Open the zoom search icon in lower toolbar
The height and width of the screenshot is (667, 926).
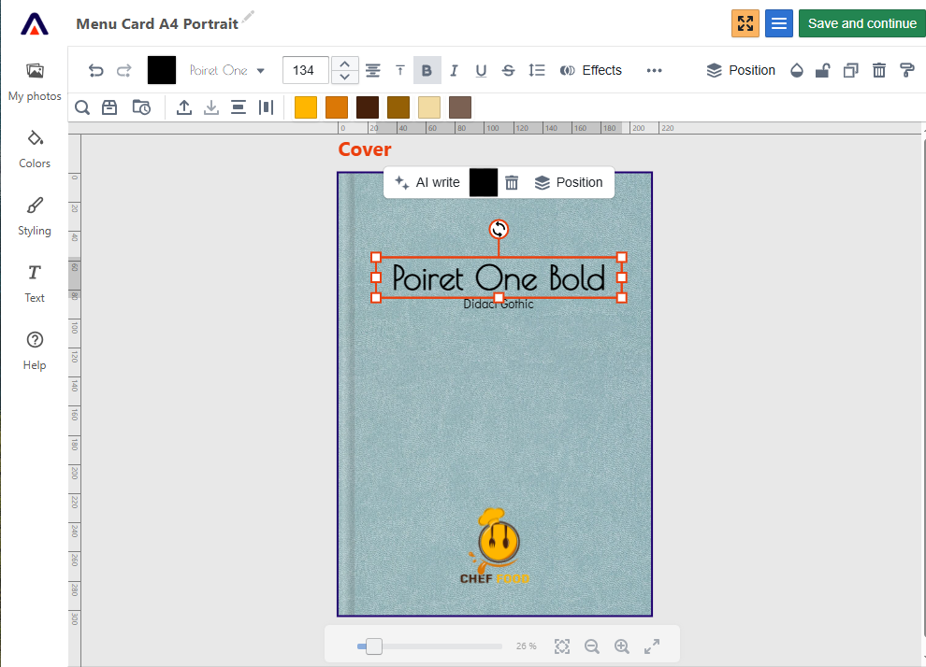(81, 106)
